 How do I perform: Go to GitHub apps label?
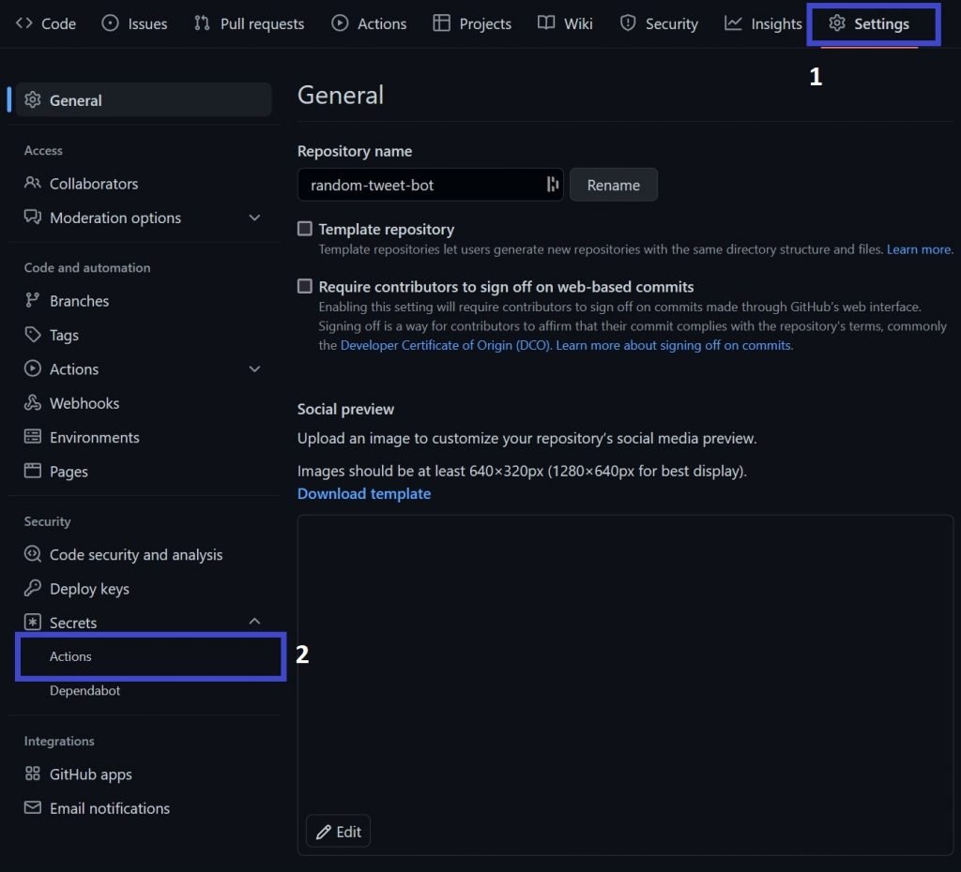point(91,774)
